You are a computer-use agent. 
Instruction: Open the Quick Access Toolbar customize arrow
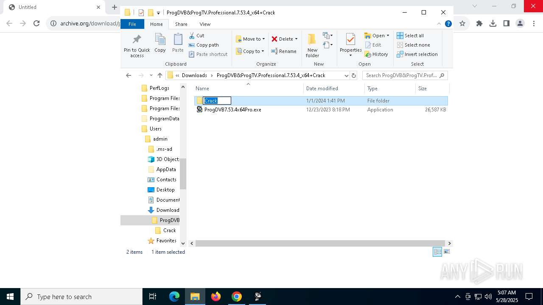tap(158, 13)
